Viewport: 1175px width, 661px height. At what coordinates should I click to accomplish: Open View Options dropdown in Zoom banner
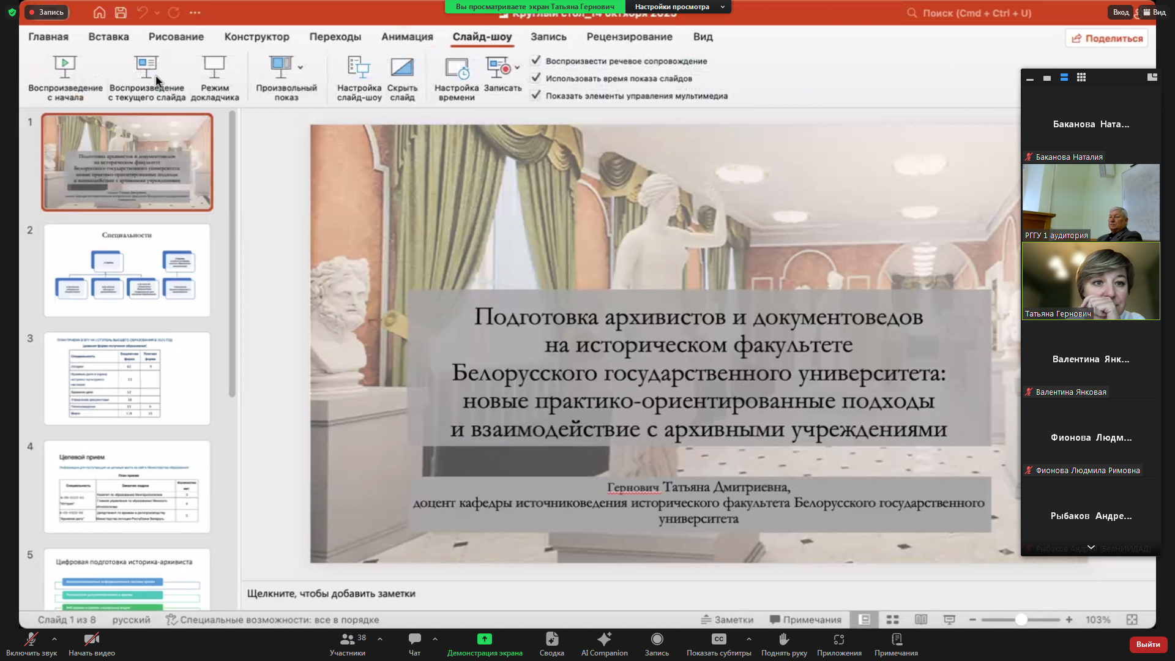tap(679, 7)
